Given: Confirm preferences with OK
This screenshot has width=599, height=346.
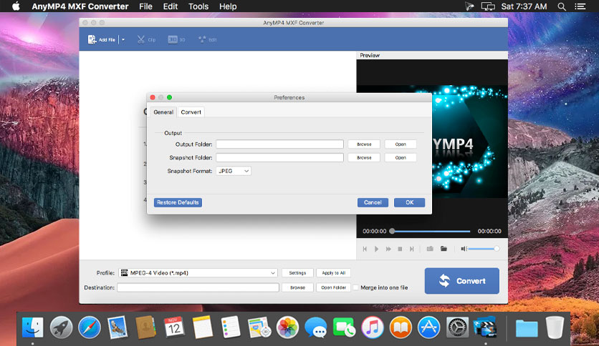Looking at the screenshot, I should 410,202.
